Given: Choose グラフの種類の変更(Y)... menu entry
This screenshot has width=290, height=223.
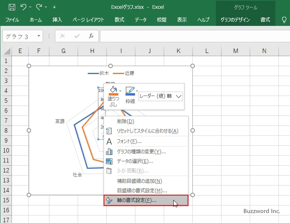Looking at the screenshot, I should tap(146, 152).
